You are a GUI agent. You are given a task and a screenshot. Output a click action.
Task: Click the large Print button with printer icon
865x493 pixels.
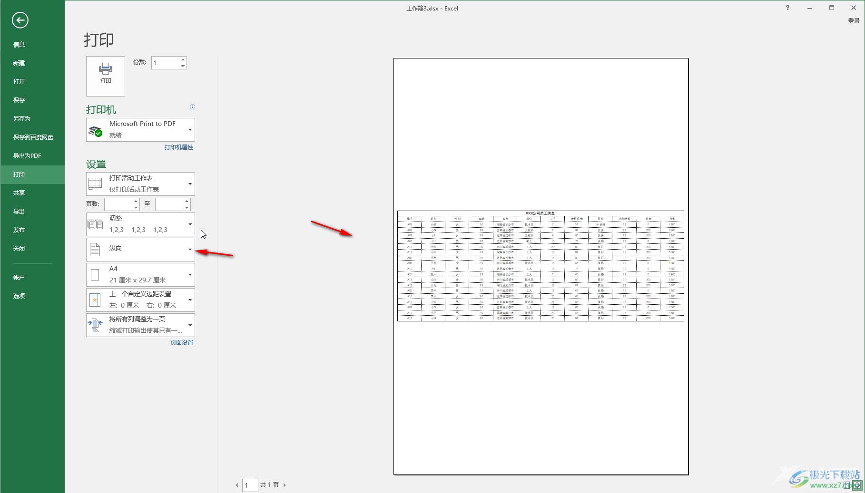(x=106, y=76)
